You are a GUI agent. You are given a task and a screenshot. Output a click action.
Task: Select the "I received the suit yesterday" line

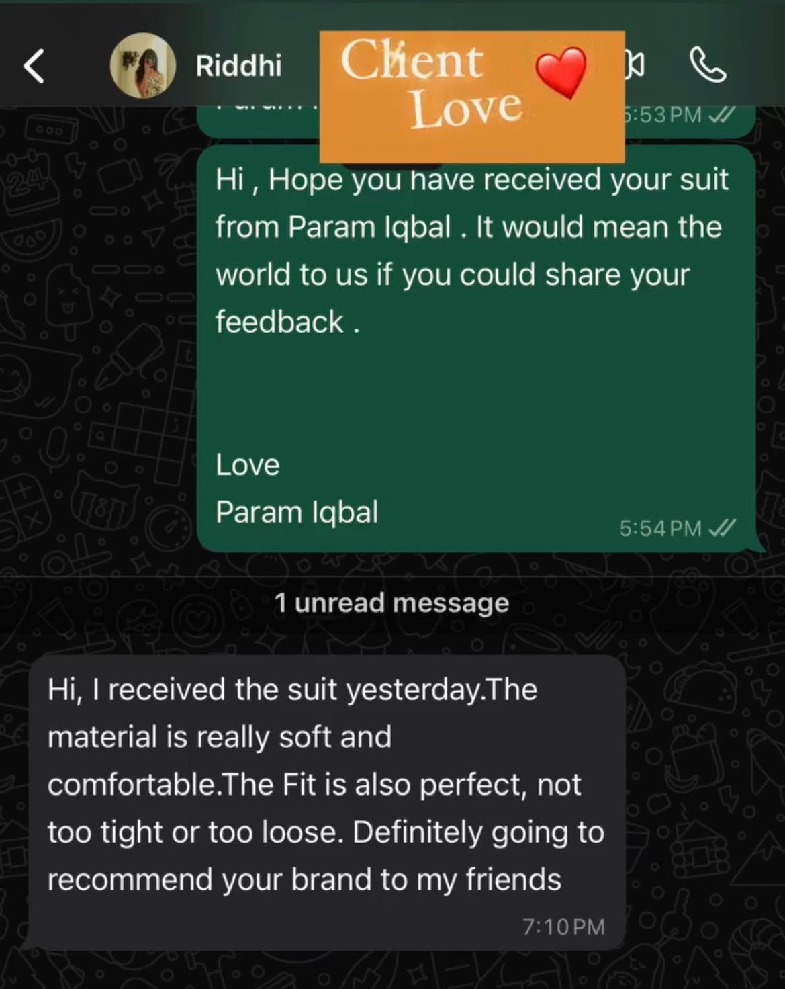[292, 690]
